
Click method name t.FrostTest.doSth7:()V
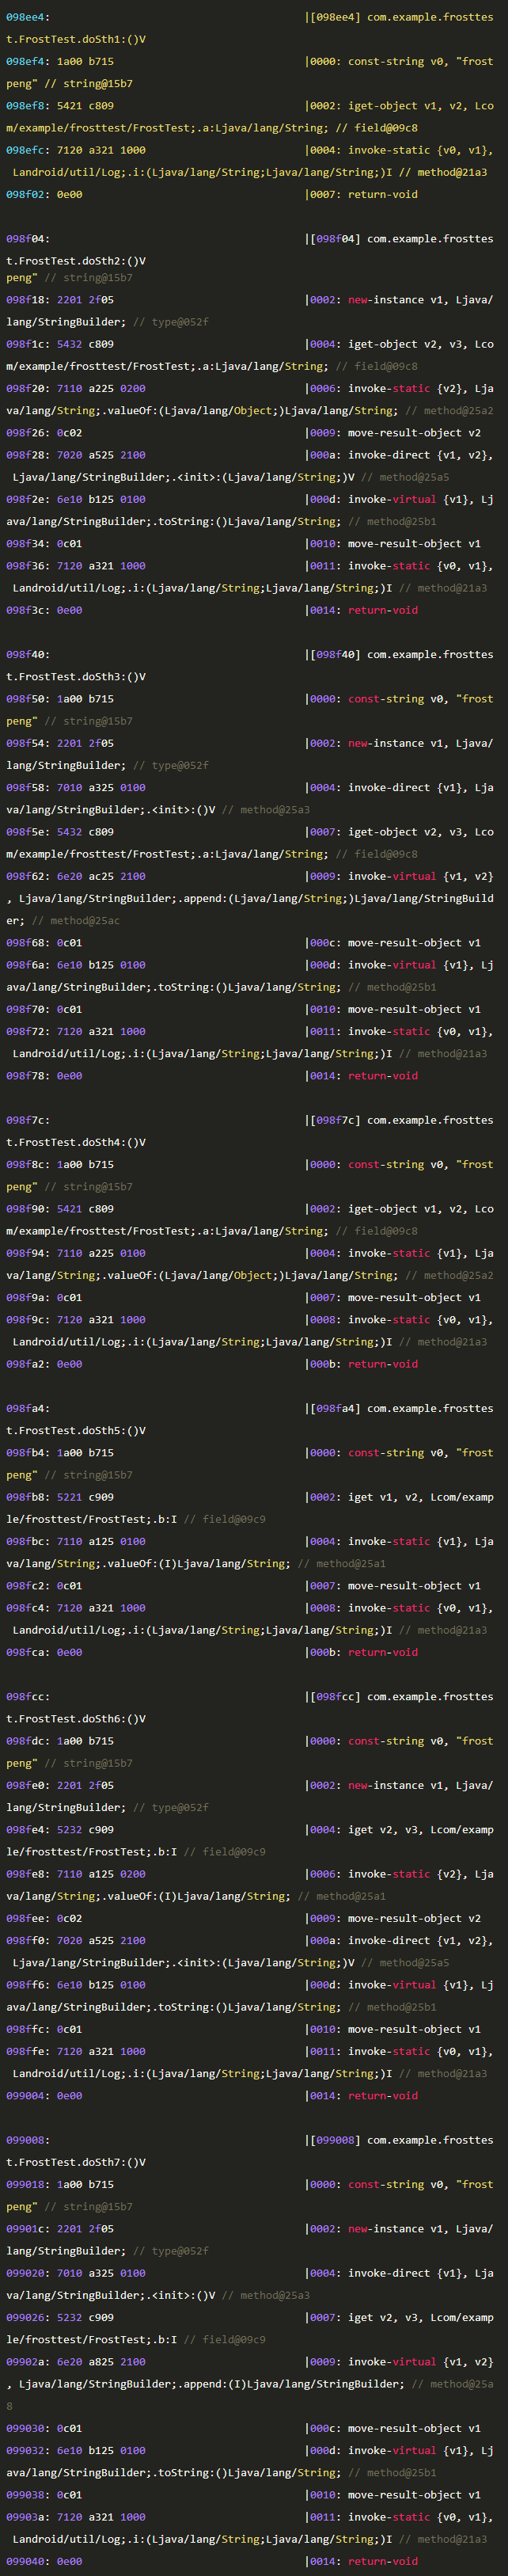point(76,2162)
